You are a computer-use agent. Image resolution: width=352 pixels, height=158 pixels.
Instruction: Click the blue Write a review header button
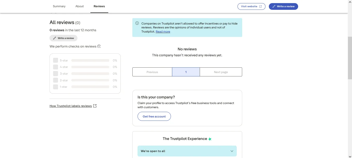point(283,6)
